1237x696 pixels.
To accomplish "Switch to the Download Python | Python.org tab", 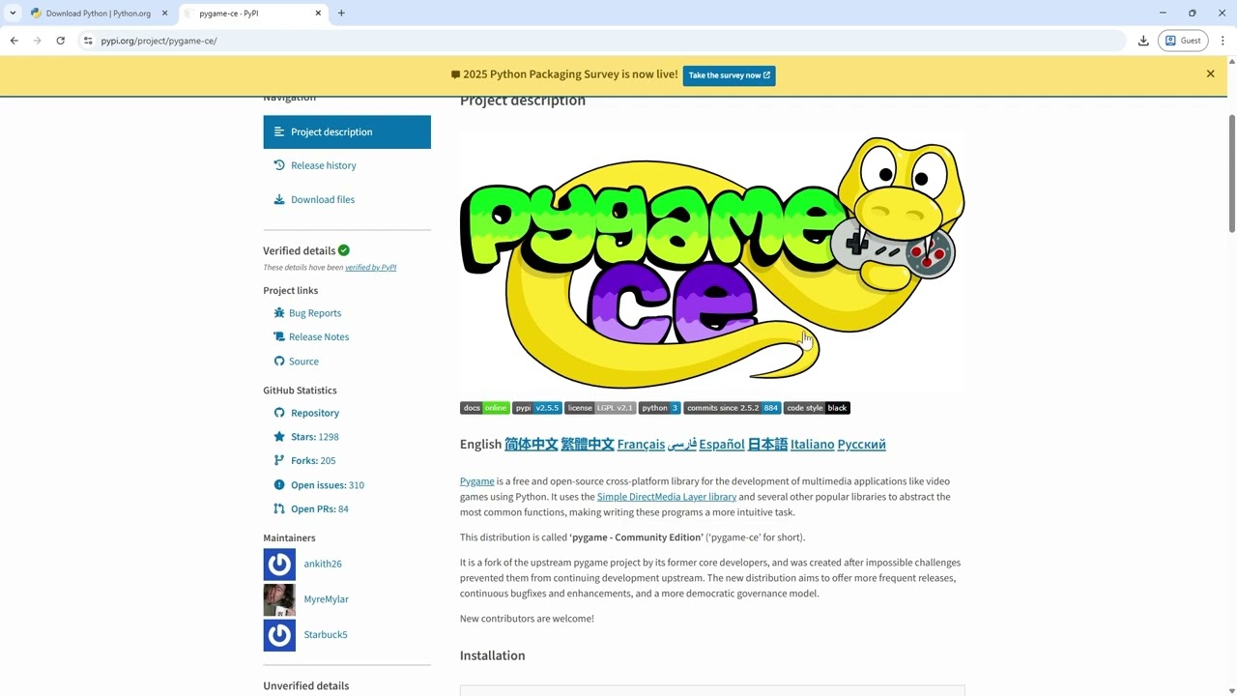I will 99,14.
